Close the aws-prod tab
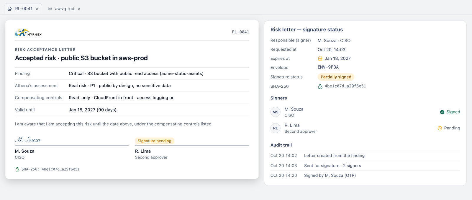472x200 pixels. [x=79, y=9]
